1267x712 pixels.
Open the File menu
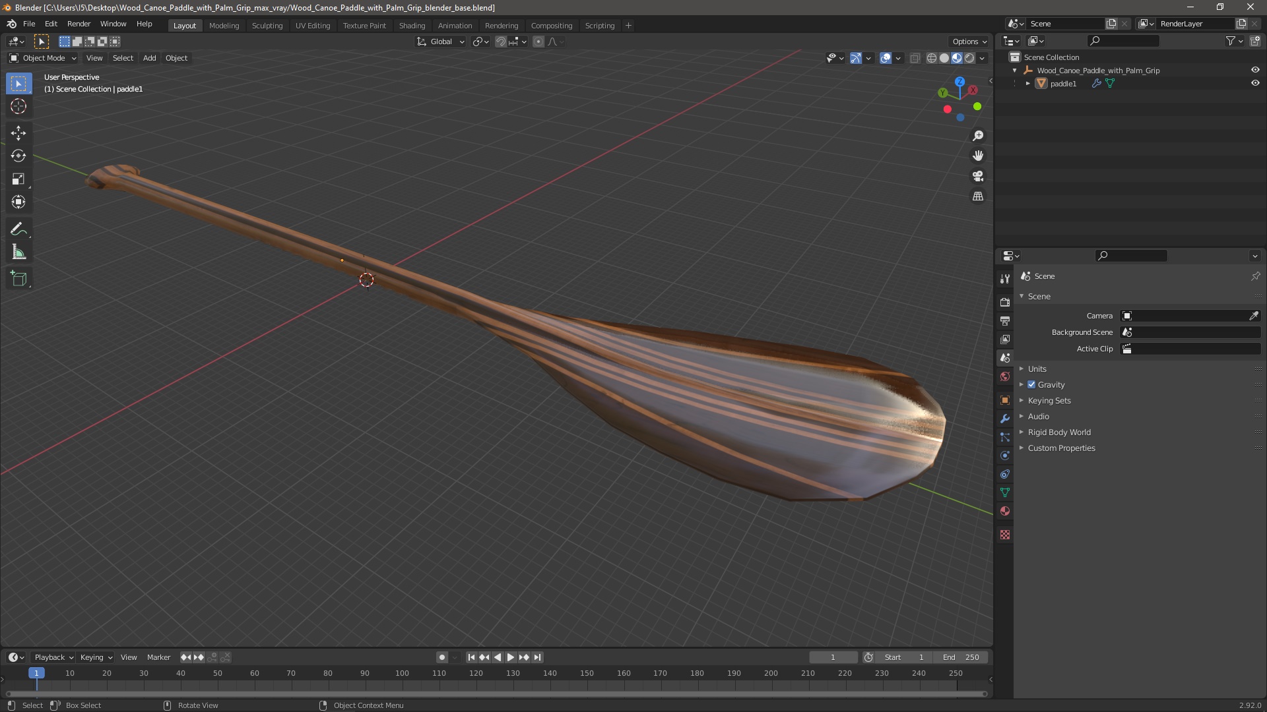tap(29, 24)
